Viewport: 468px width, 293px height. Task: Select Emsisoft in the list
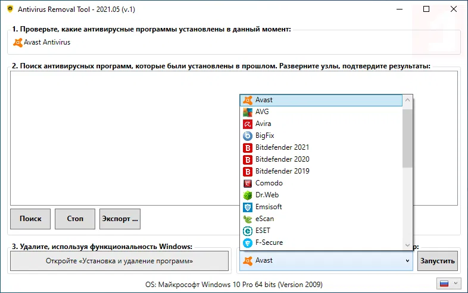pyautogui.click(x=321, y=207)
